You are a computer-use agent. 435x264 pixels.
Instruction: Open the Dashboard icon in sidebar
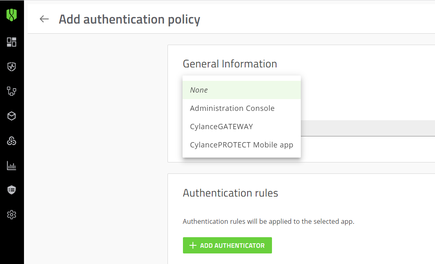[12, 42]
